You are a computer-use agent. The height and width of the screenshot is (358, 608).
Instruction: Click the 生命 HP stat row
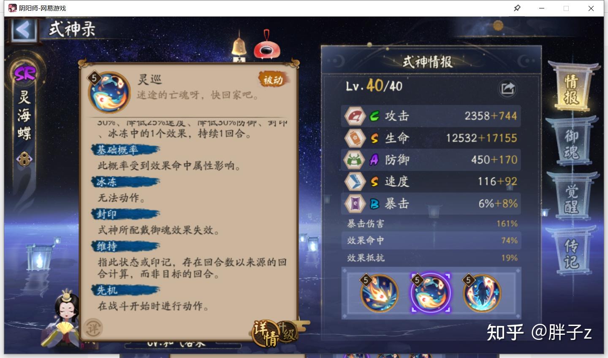[x=431, y=138]
